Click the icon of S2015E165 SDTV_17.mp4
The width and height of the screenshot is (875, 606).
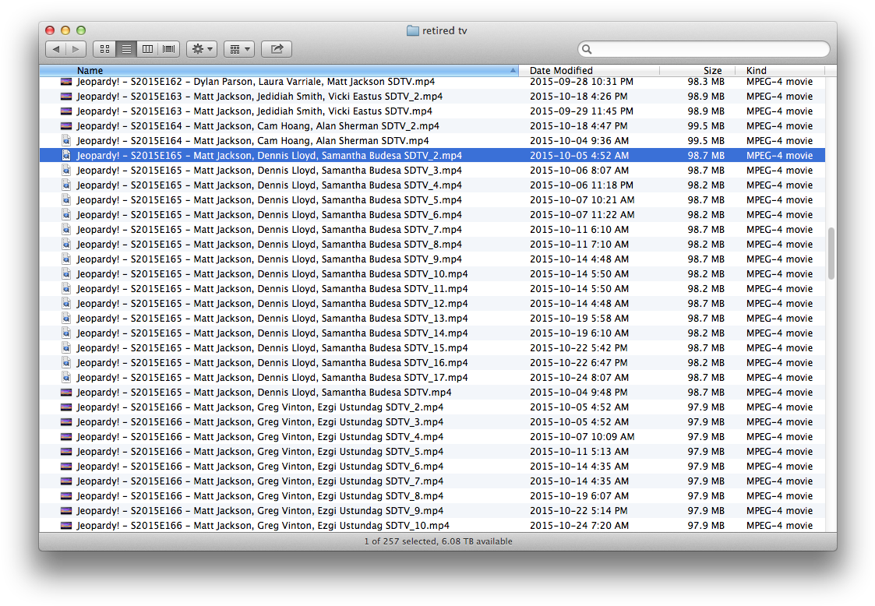click(66, 377)
